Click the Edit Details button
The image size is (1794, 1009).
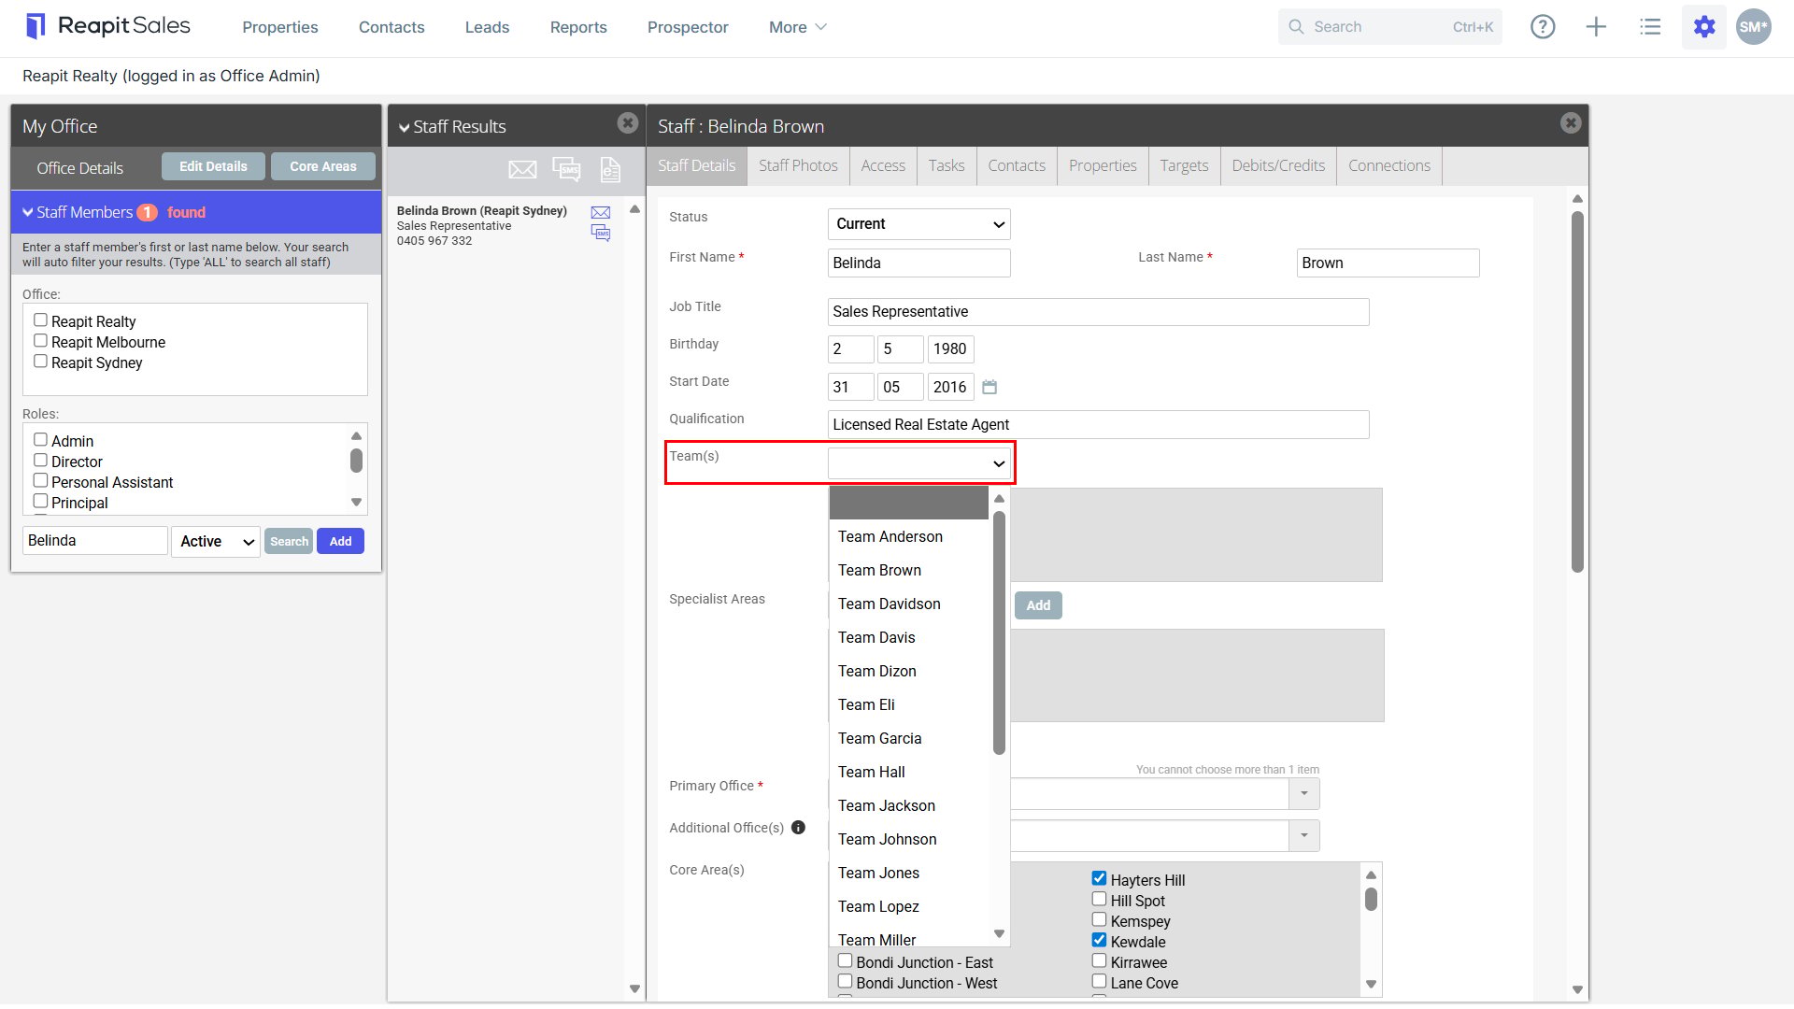point(213,166)
